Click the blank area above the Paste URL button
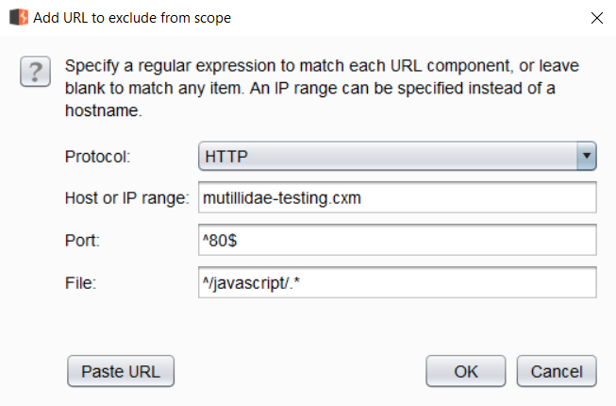This screenshot has width=616, height=406. pyautogui.click(x=121, y=326)
